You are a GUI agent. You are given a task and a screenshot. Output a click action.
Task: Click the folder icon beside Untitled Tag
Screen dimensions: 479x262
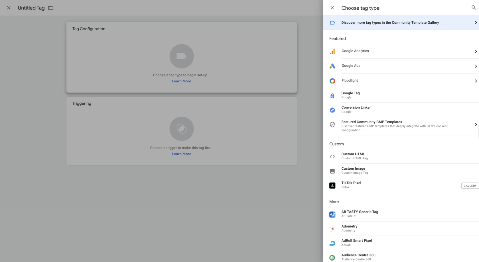coord(51,8)
